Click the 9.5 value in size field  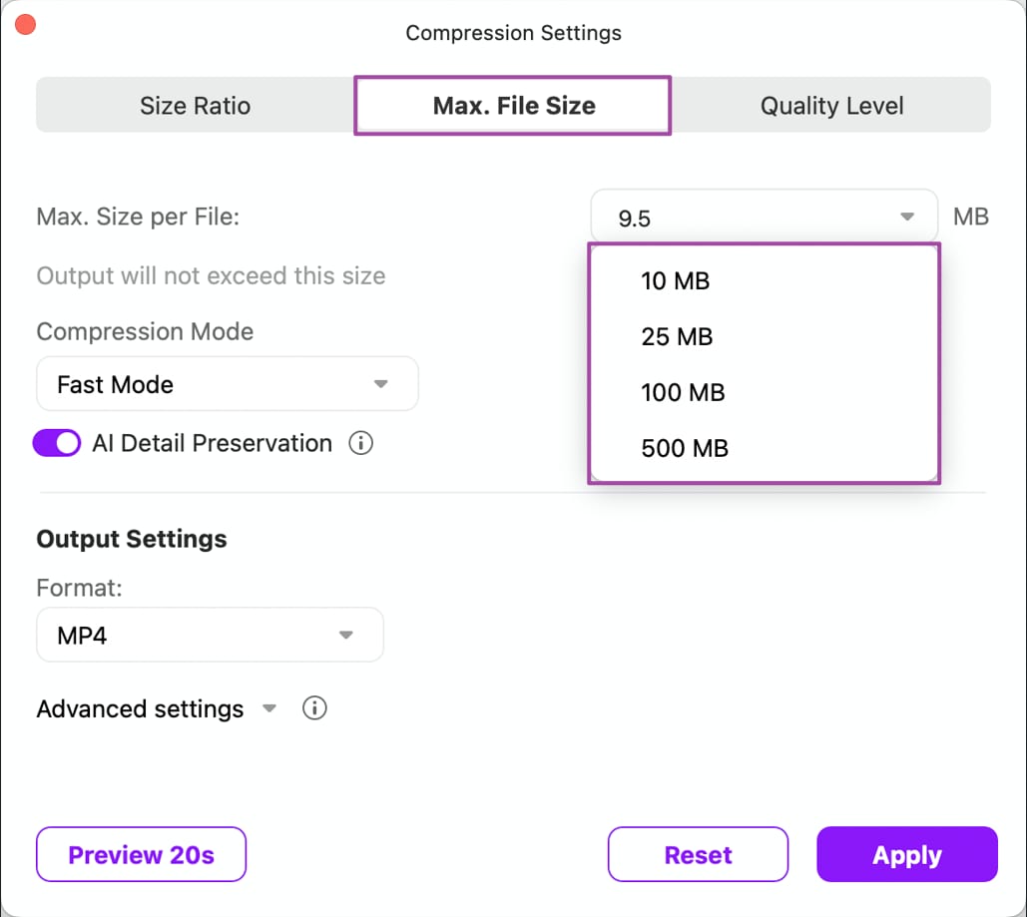[634, 219]
